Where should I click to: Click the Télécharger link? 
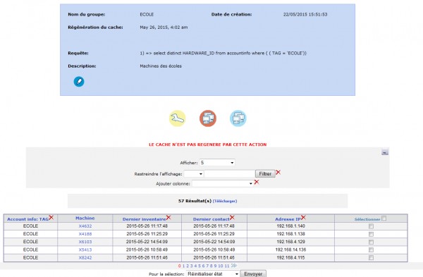tap(225, 201)
